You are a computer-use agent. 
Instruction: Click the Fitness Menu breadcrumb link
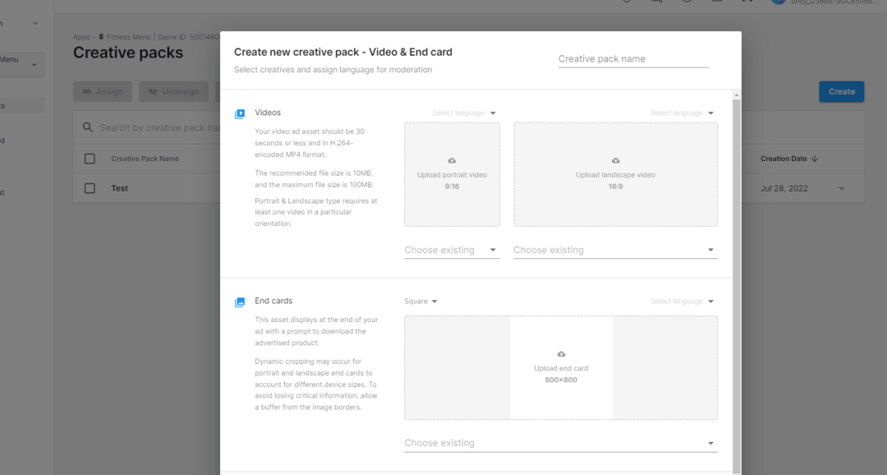pos(128,37)
